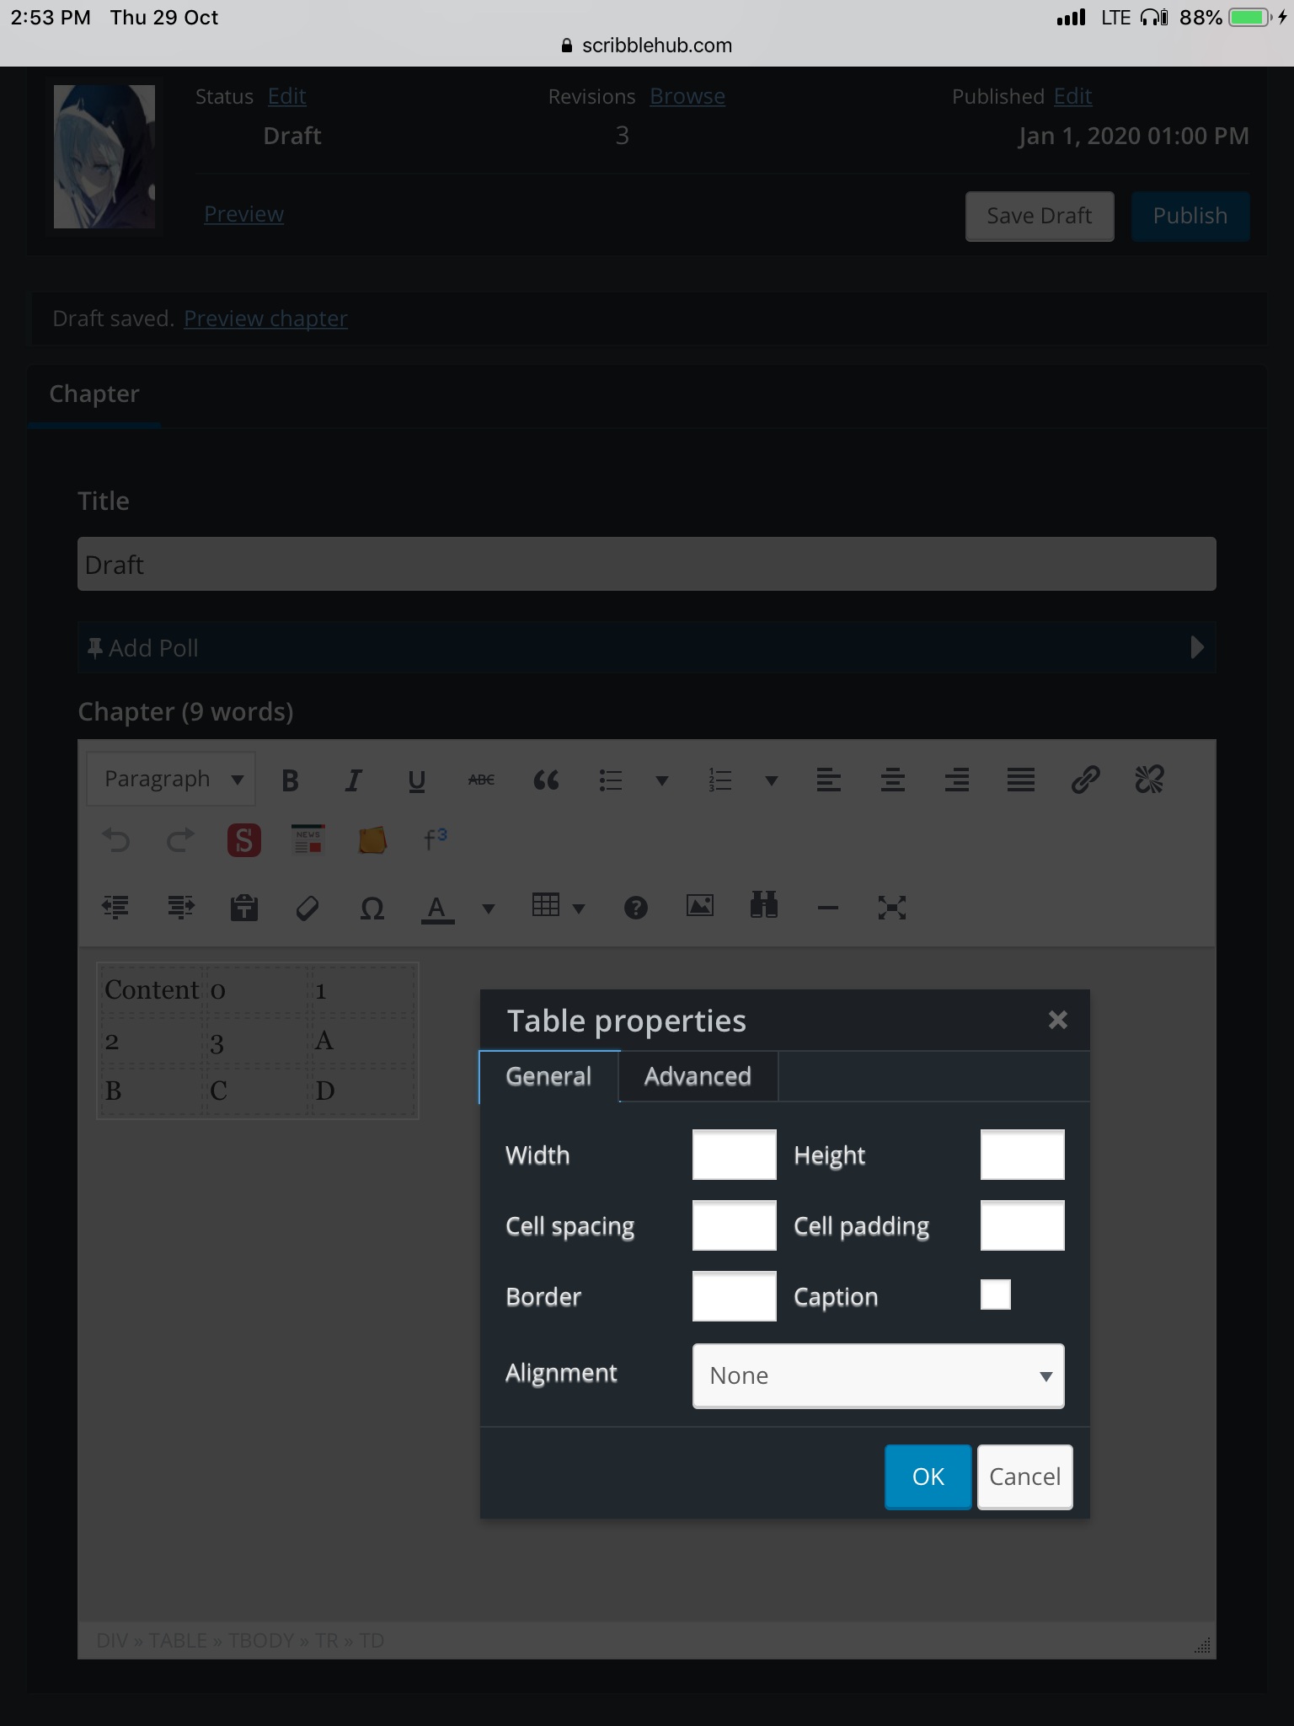Image resolution: width=1294 pixels, height=1726 pixels.
Task: Click the Bold formatting icon
Action: point(290,780)
